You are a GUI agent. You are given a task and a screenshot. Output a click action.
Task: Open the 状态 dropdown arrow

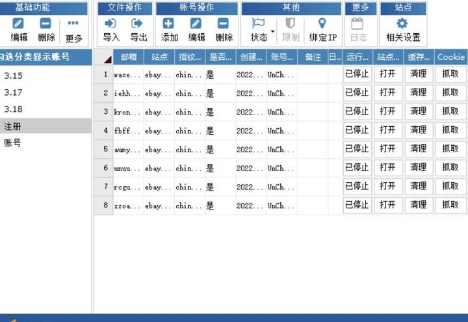[x=272, y=31]
